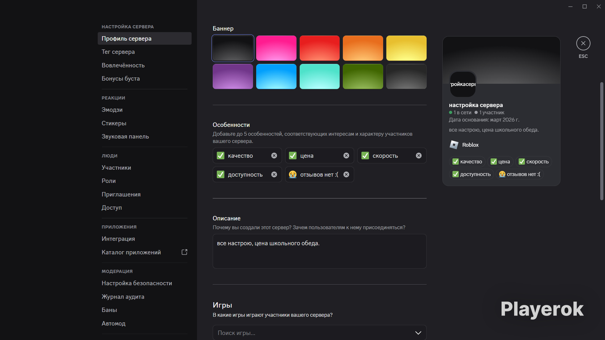
Task: Maximize the application window
Action: [585, 6]
